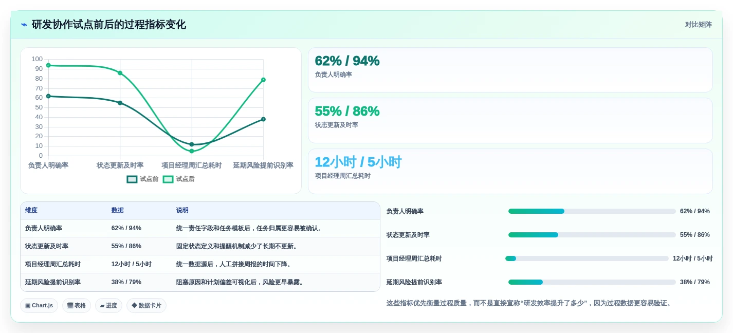Click the 62% / 94% data card value

tap(347, 61)
